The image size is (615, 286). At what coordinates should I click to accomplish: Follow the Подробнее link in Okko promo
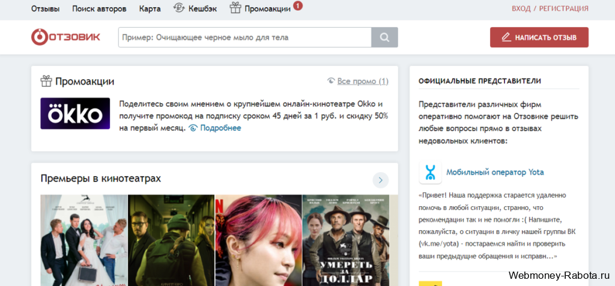[x=220, y=128]
